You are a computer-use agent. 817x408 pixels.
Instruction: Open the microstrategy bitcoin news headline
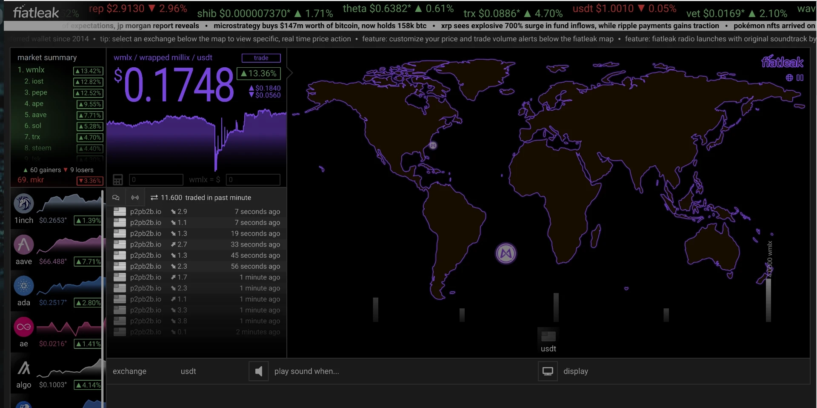320,26
